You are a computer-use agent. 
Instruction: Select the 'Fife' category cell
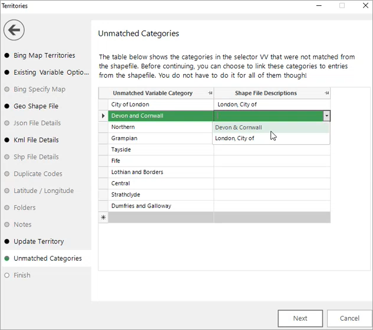point(161,161)
